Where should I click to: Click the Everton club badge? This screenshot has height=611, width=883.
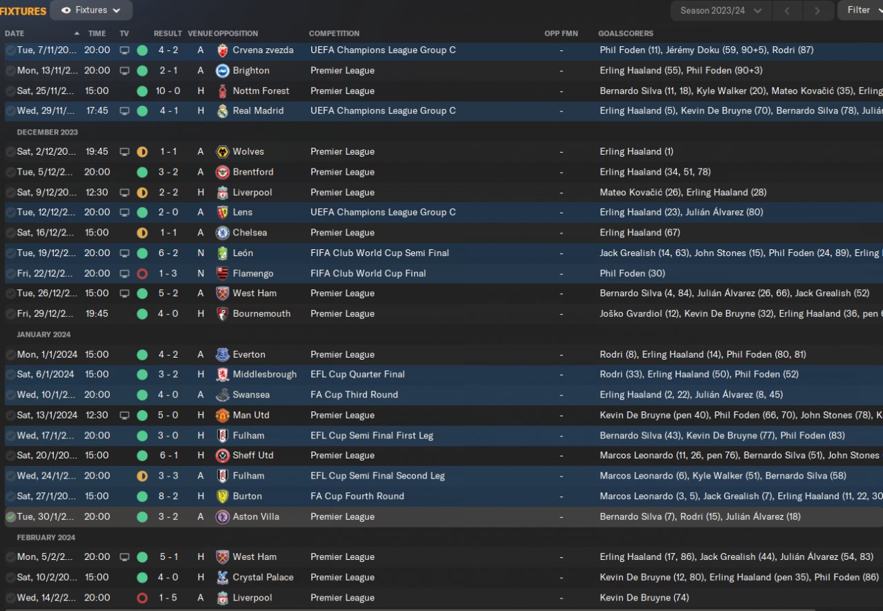click(x=222, y=355)
